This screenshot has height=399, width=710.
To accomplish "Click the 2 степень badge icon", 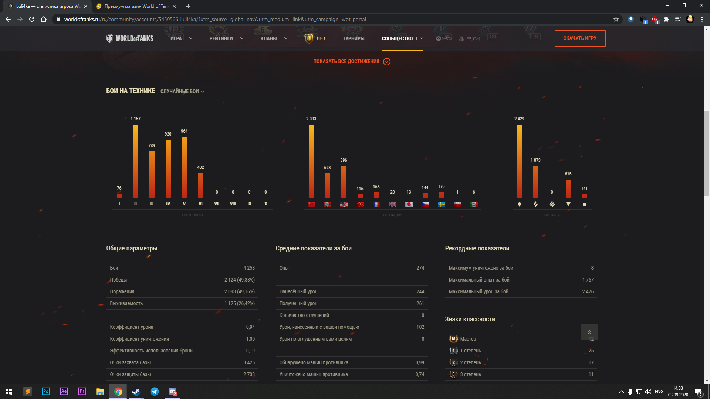I will pyautogui.click(x=454, y=362).
